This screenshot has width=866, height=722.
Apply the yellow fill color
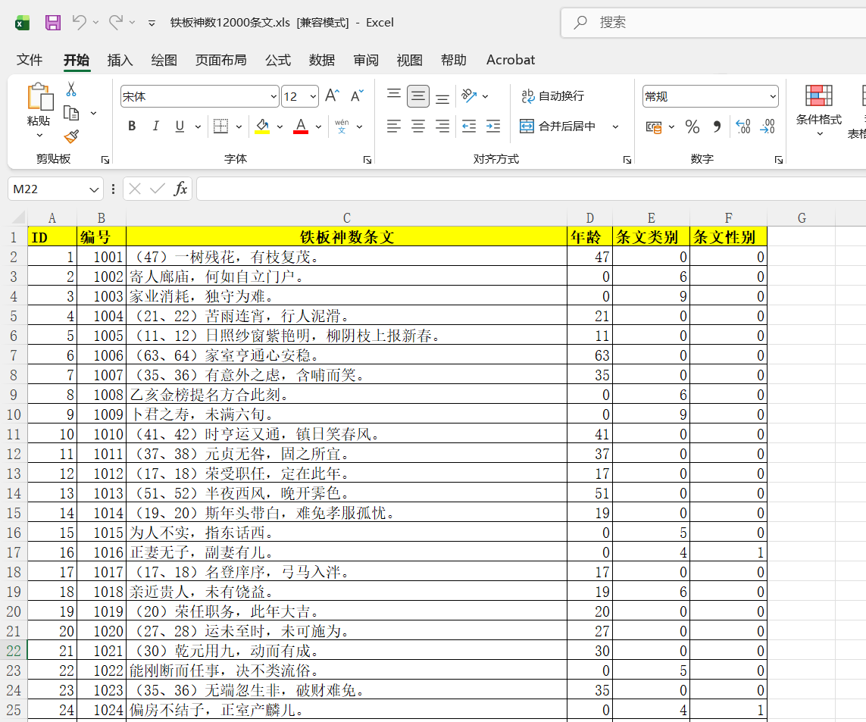(262, 127)
